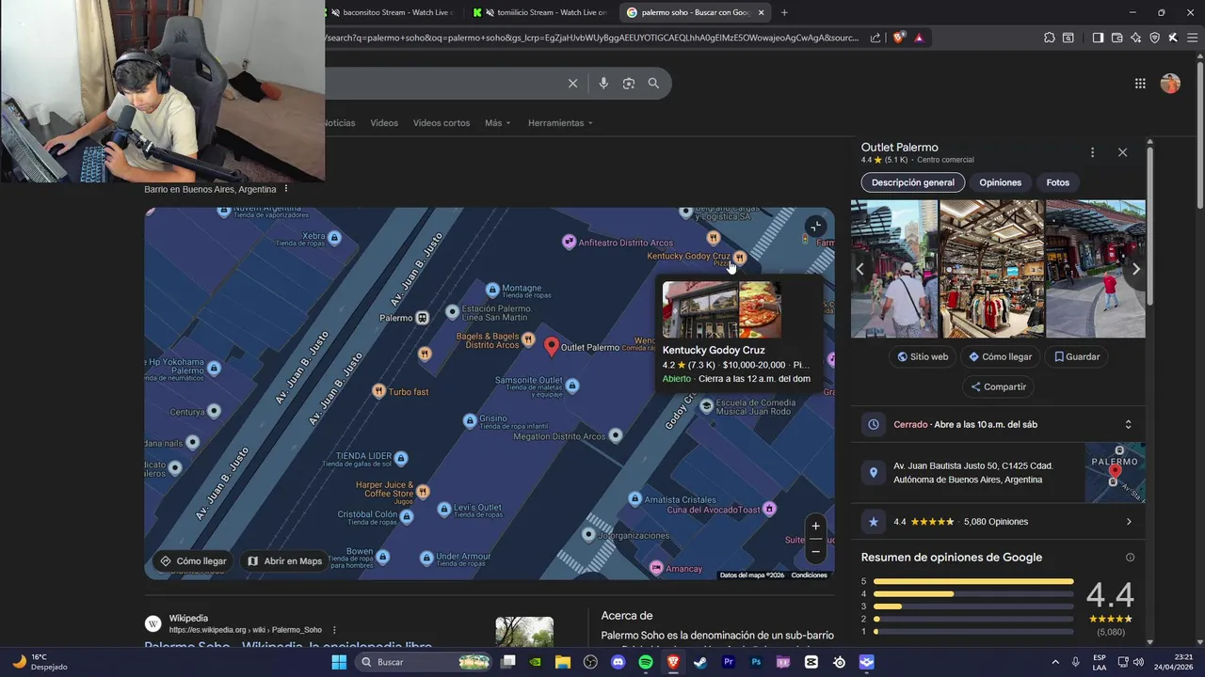1205x677 pixels.
Task: Open Steam from the taskbar
Action: coord(700,662)
